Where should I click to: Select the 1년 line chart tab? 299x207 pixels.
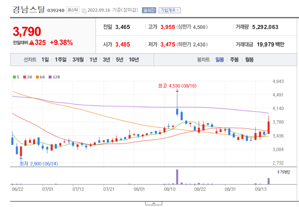click(93, 60)
